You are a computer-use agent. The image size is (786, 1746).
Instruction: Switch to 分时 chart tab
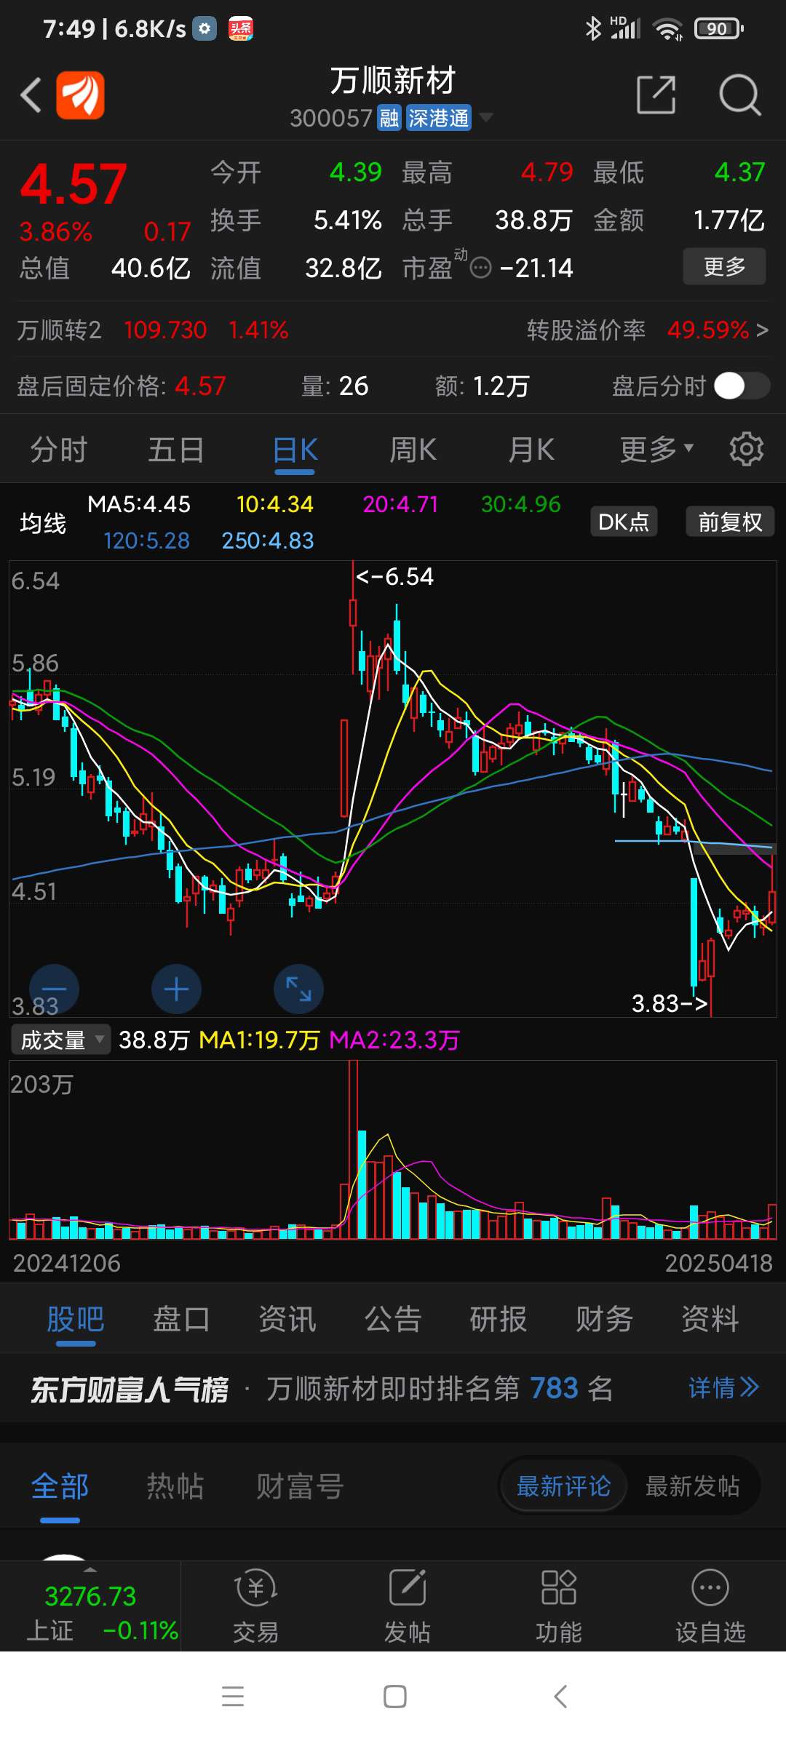click(58, 450)
